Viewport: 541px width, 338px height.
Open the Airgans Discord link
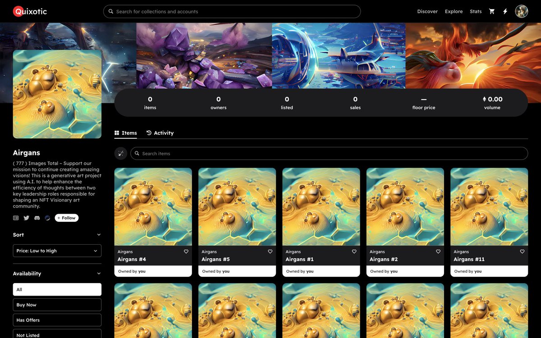[37, 218]
